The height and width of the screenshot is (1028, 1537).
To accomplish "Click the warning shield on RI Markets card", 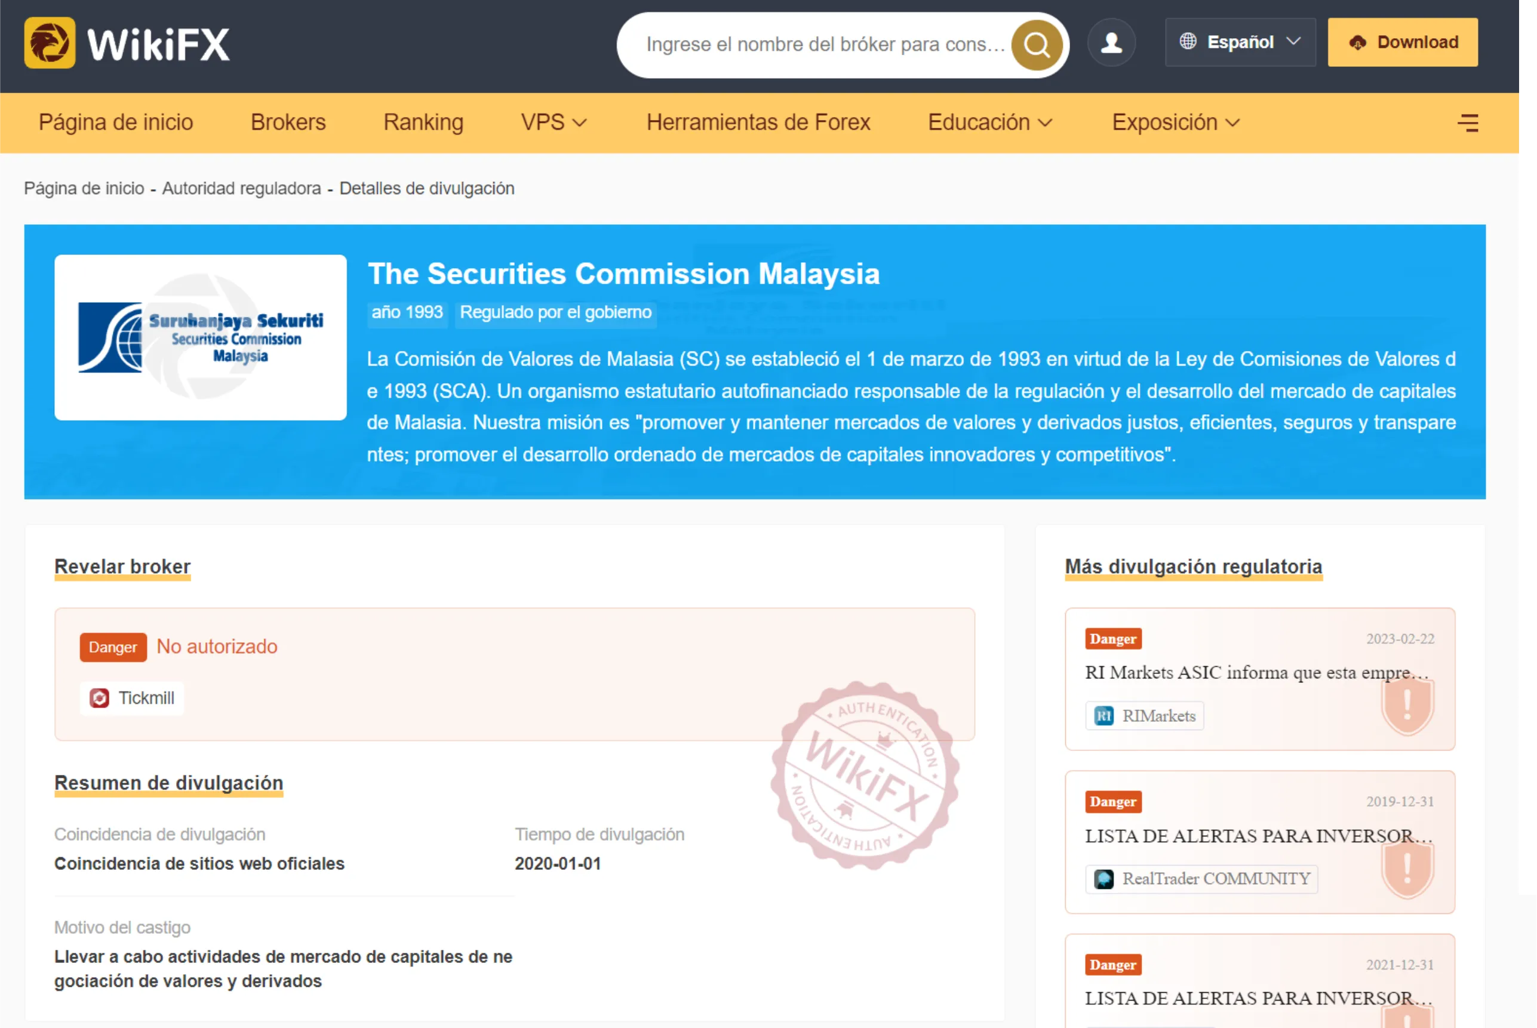I will [1407, 706].
